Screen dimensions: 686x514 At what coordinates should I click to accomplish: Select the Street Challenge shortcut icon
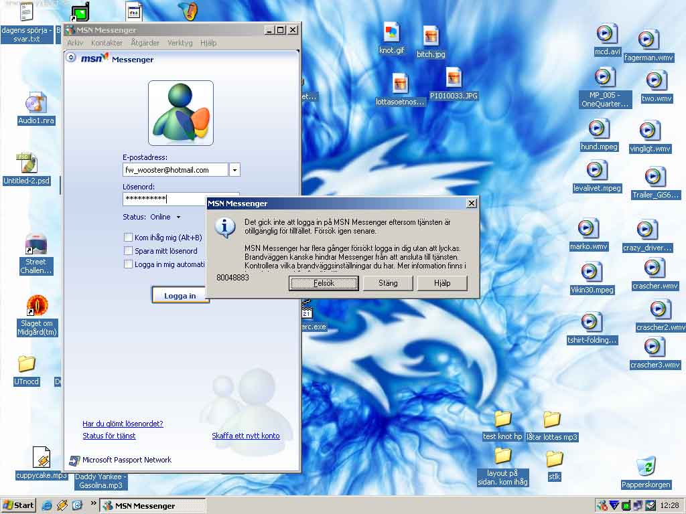[x=36, y=245]
